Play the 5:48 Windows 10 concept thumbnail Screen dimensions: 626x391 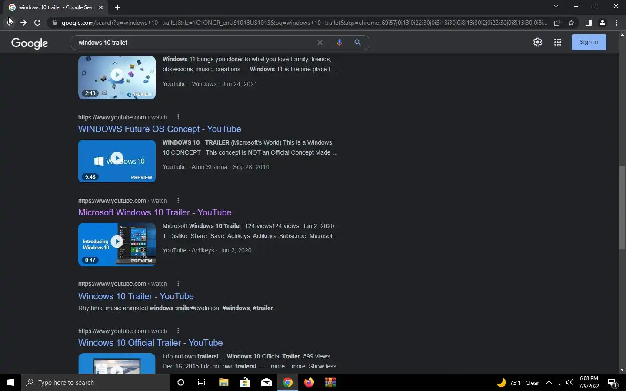coord(117,161)
